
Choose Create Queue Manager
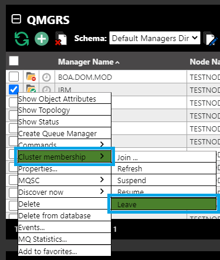pyautogui.click(x=65, y=133)
